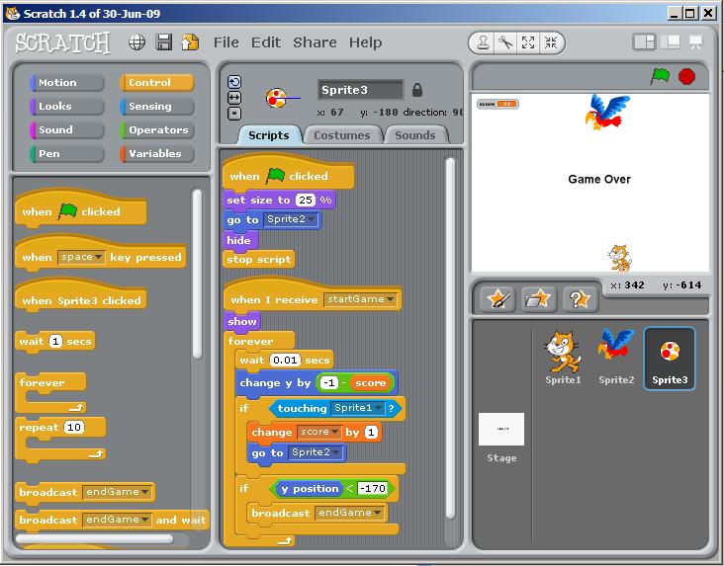Click the stop script block
724x566 pixels.
click(258, 259)
